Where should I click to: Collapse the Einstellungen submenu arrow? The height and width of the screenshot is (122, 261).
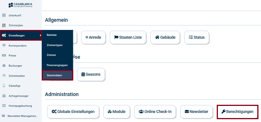[40, 35]
